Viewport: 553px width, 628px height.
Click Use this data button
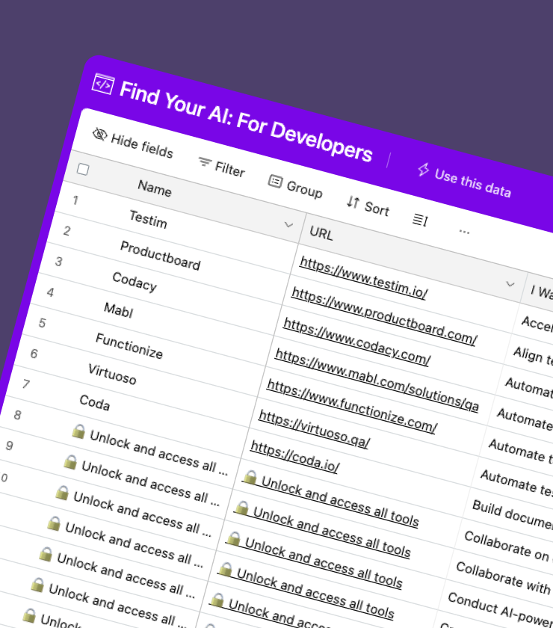point(465,181)
